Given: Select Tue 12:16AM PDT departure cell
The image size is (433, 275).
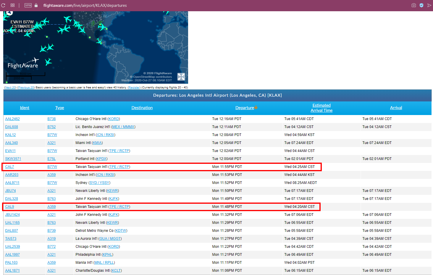Looking at the screenshot, I should click(x=227, y=119).
